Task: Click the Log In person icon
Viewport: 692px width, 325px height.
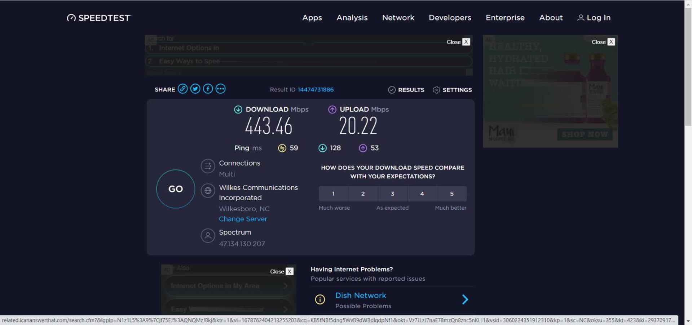Action: [581, 18]
